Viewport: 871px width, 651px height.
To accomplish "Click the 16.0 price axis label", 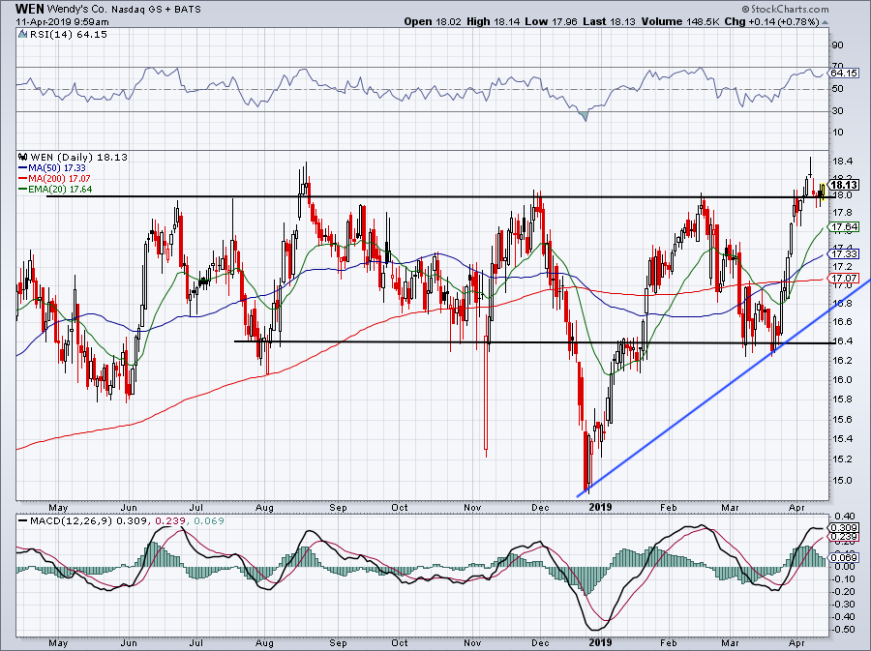I will [x=843, y=380].
